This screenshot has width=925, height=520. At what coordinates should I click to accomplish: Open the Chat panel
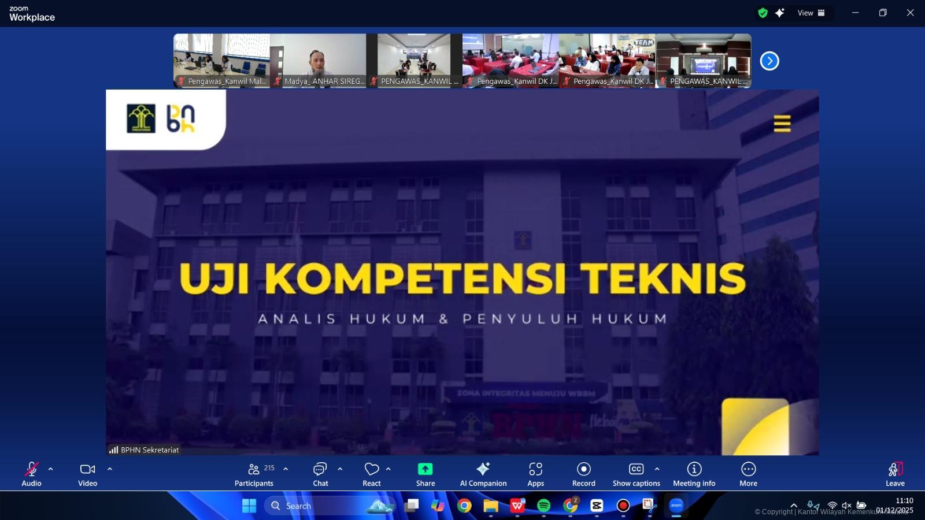(x=320, y=474)
